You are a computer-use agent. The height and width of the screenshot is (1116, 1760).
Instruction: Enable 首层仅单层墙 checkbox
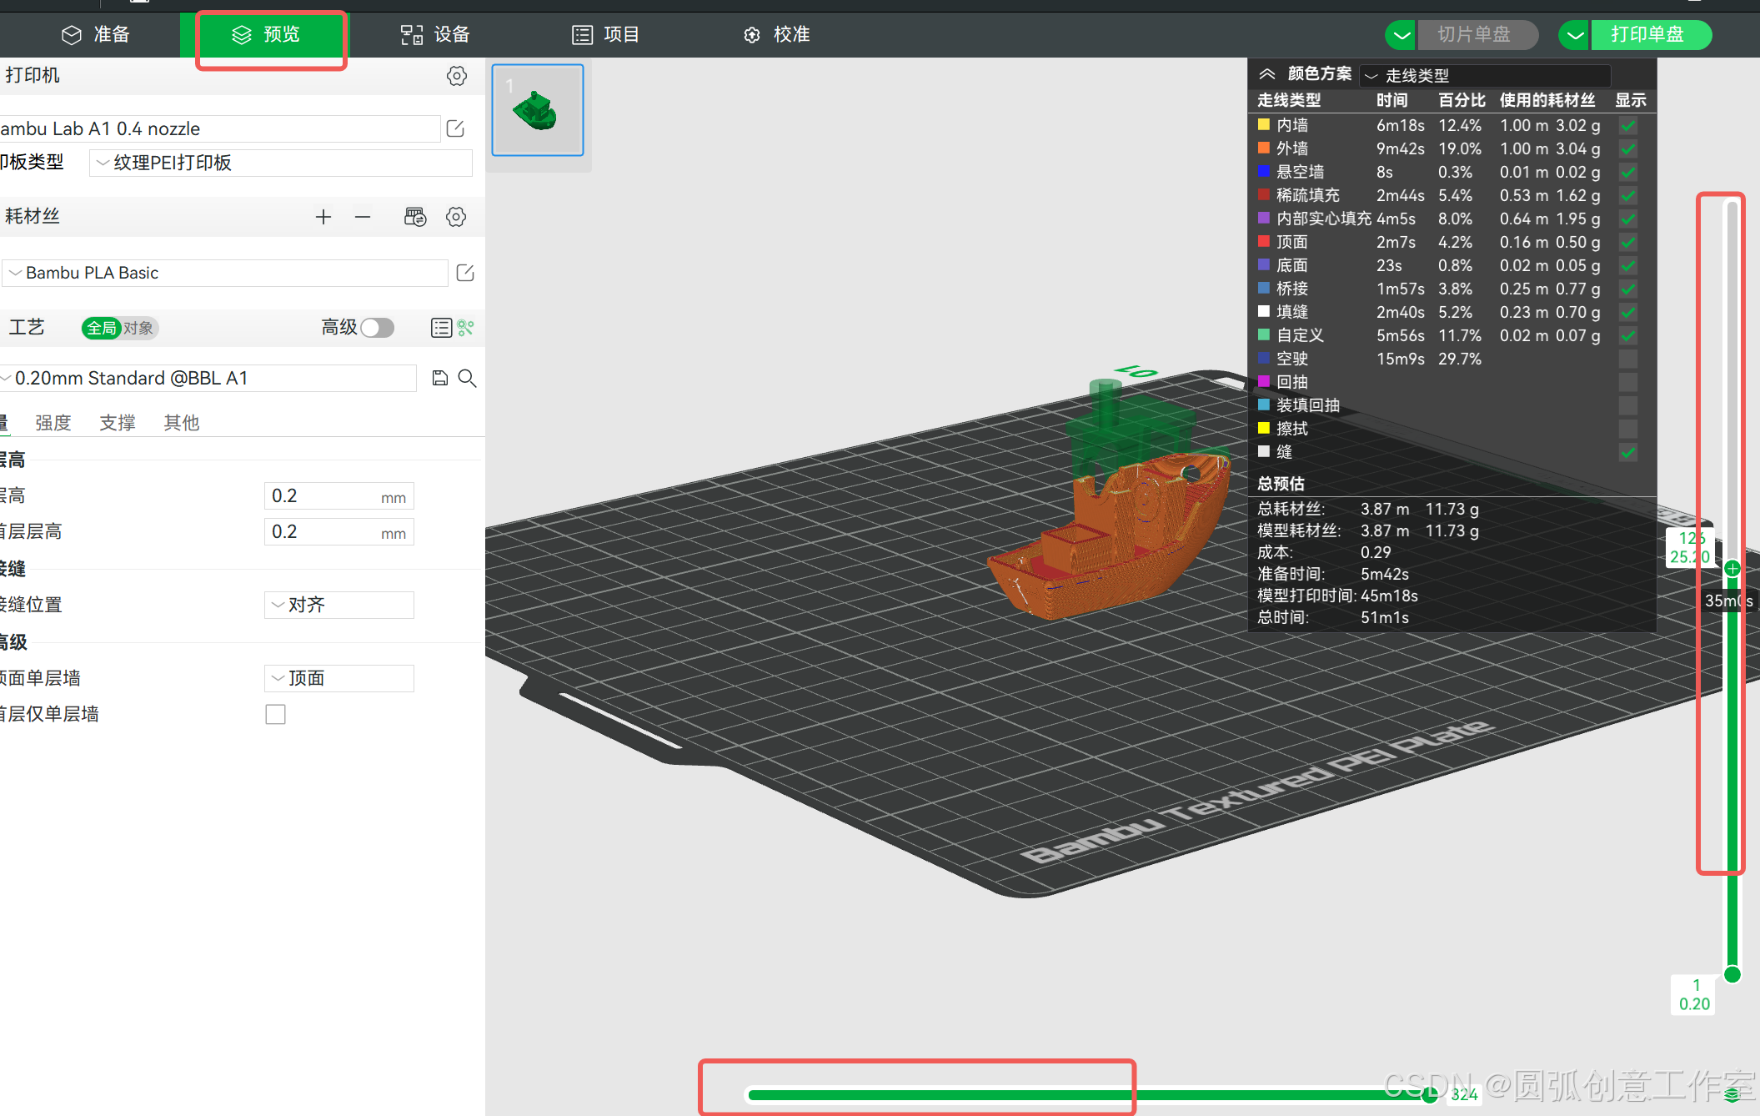tap(275, 714)
